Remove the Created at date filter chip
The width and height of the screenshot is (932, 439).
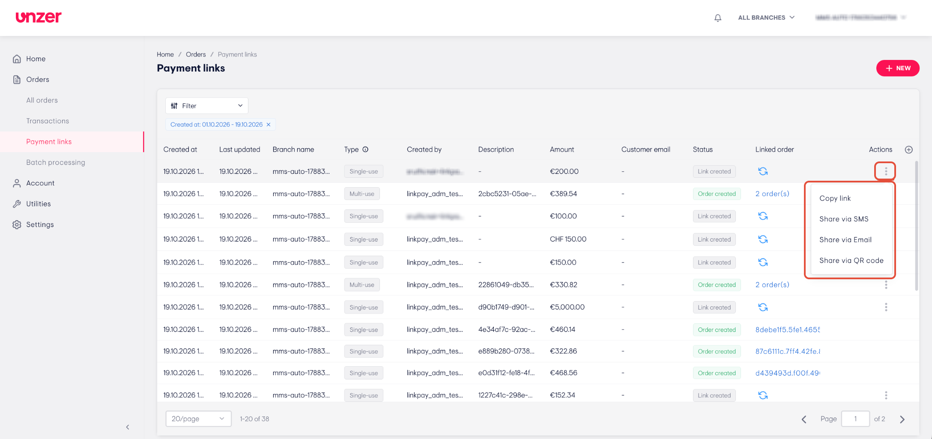pyautogui.click(x=269, y=125)
